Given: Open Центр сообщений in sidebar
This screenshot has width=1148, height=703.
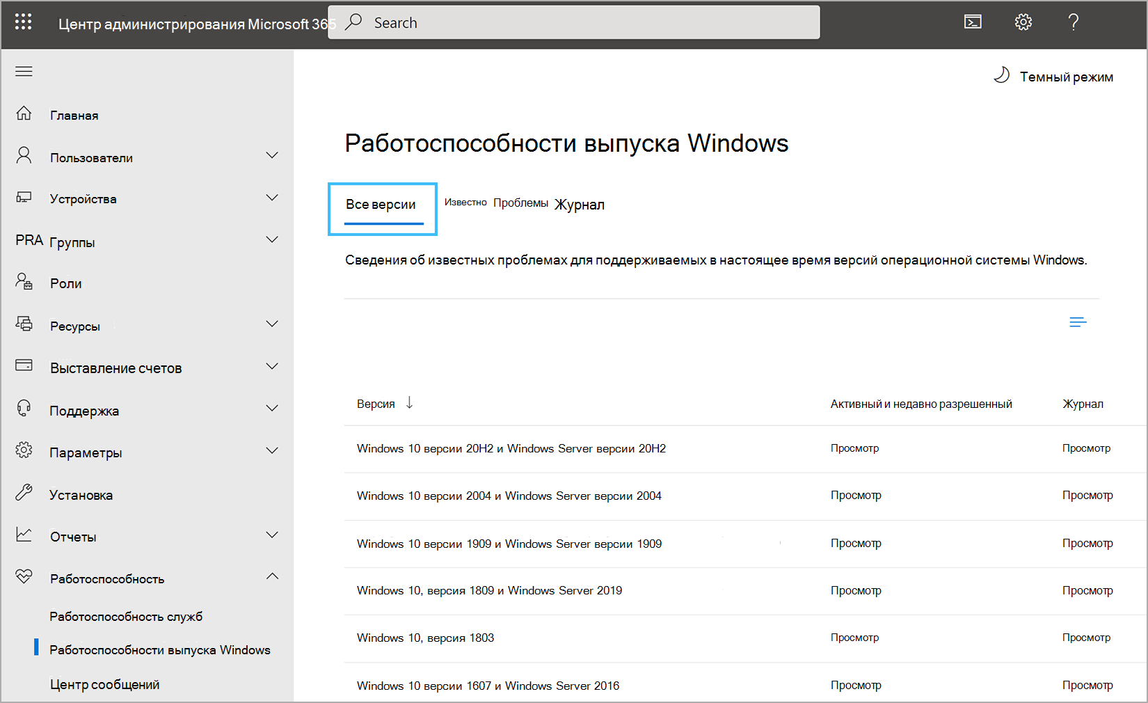Looking at the screenshot, I should click(x=104, y=685).
